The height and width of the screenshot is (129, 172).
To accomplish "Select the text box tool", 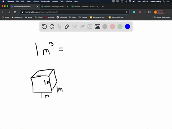I will 90,27.
